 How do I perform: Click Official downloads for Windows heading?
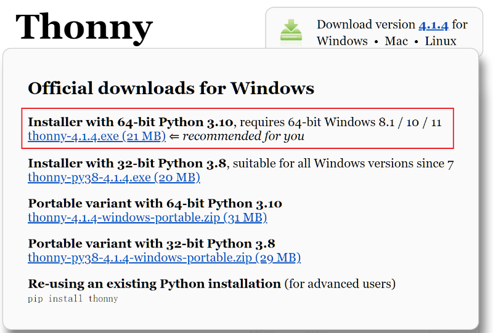(x=171, y=88)
